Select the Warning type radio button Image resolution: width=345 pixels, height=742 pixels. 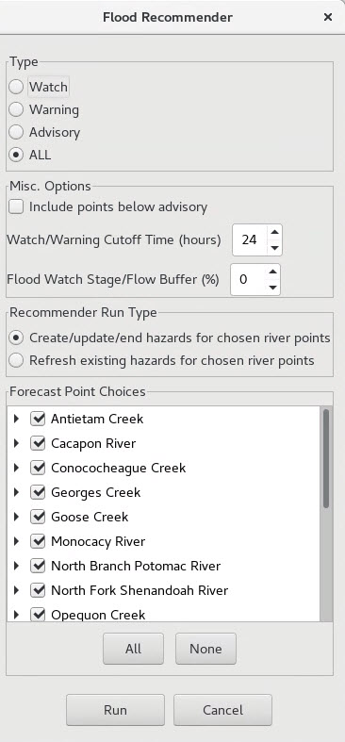(x=16, y=109)
